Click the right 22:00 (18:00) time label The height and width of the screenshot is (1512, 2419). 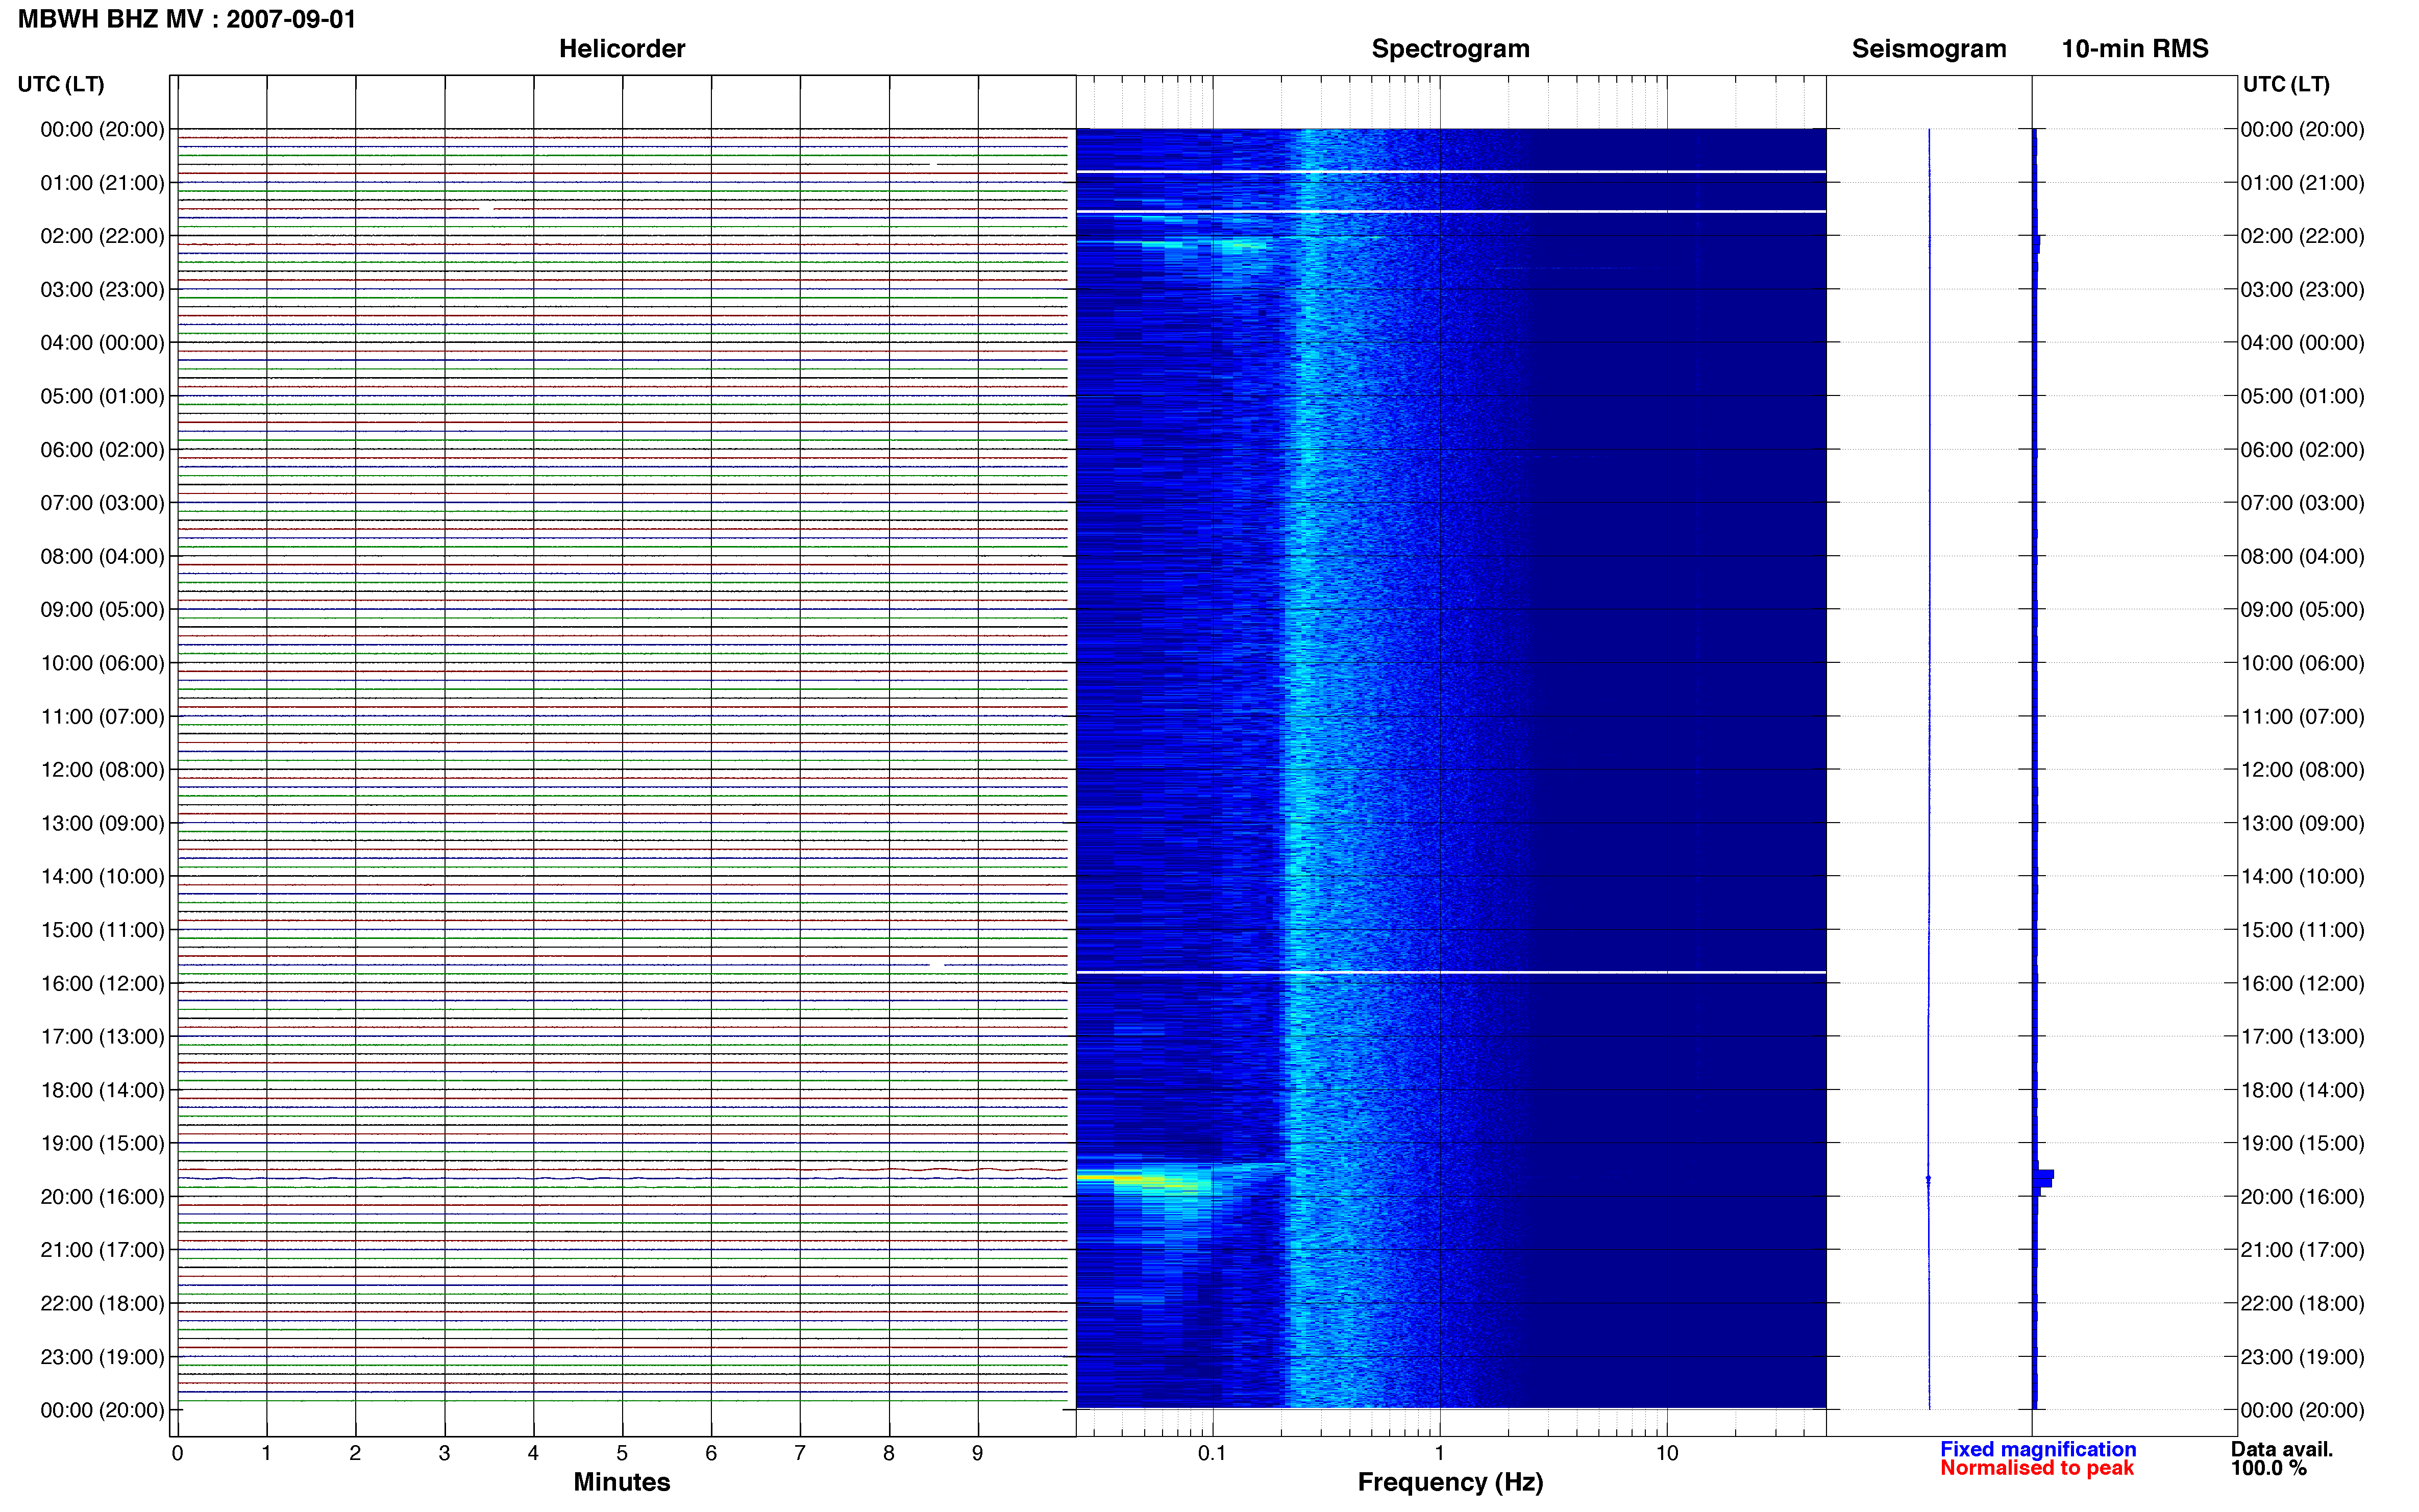point(2302,1304)
